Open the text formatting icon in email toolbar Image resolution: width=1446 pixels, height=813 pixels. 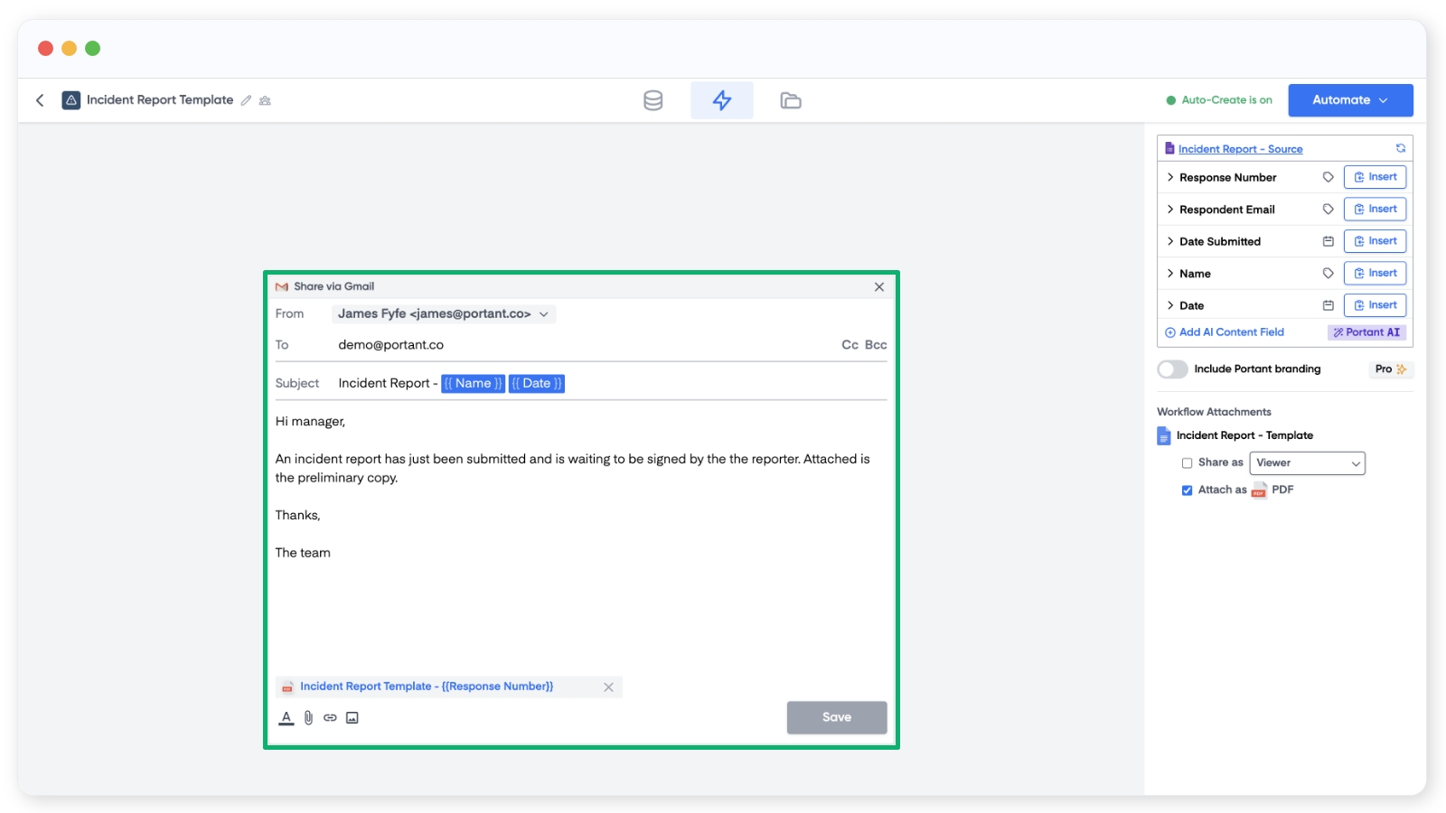point(286,718)
